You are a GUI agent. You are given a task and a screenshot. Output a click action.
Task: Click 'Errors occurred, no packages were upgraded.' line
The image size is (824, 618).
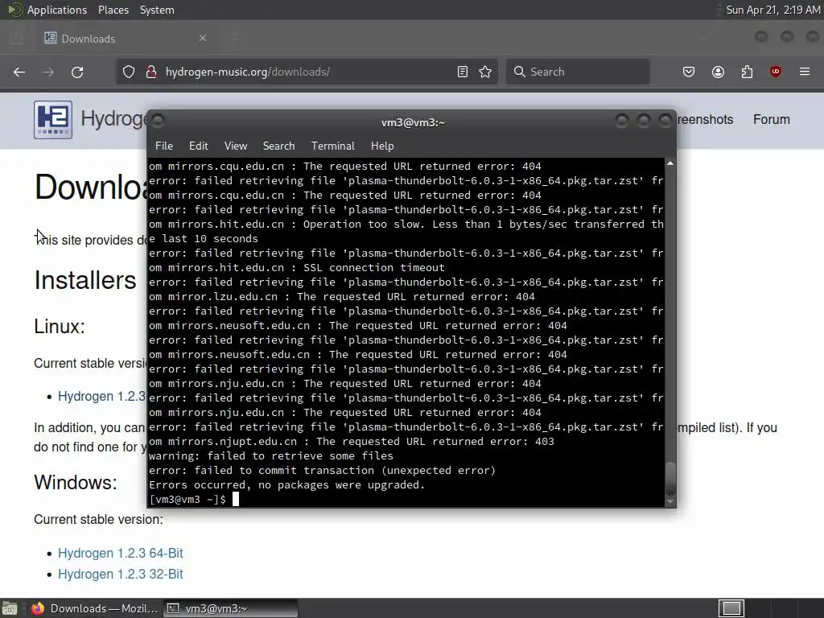pos(286,485)
